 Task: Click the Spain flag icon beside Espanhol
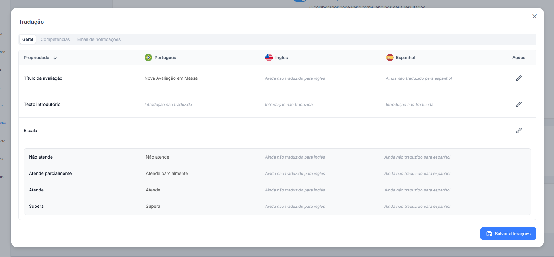[390, 58]
